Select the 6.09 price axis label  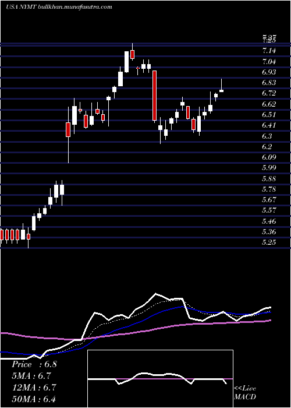coord(269,157)
